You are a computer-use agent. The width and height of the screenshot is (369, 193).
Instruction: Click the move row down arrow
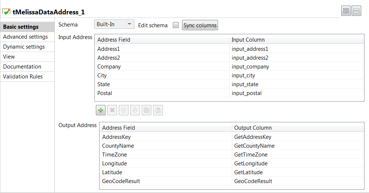(135, 110)
